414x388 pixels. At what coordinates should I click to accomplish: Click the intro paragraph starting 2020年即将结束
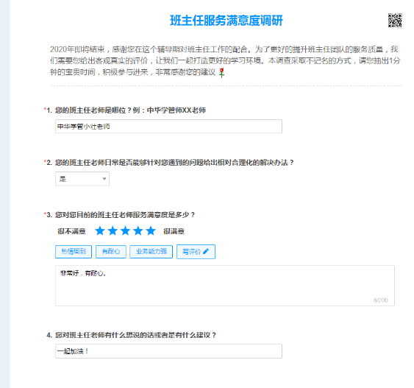(226, 60)
